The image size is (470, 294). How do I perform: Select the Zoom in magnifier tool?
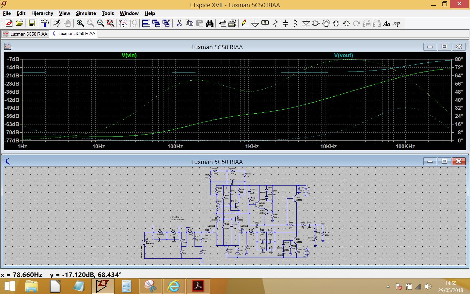click(x=80, y=23)
